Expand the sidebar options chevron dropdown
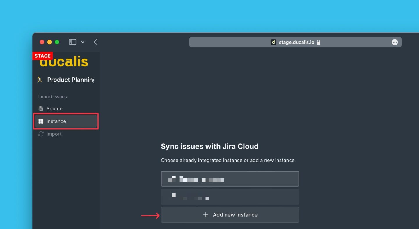This screenshot has height=229, width=419. [x=83, y=42]
